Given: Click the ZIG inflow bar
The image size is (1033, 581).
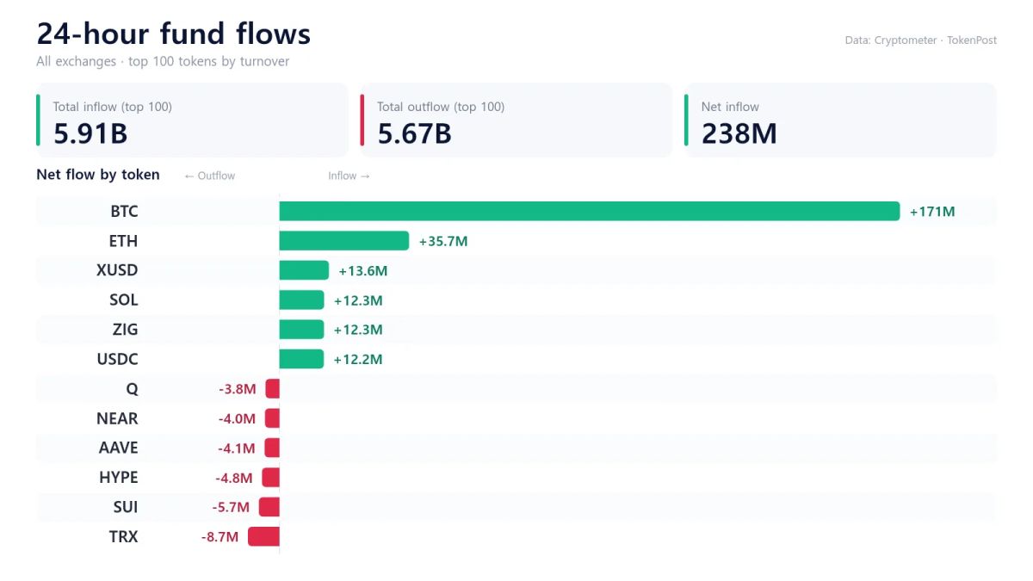Looking at the screenshot, I should click(x=301, y=330).
